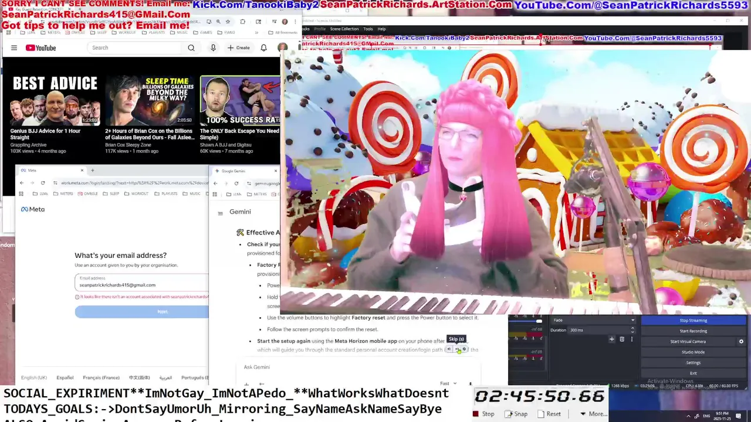751x422 pixels.
Task: Open PLAYLISTS bookmark folder in Meta window
Action: [165, 193]
